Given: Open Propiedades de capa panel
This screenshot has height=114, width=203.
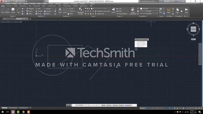Looking at the screenshot, I should click(x=80, y=11).
